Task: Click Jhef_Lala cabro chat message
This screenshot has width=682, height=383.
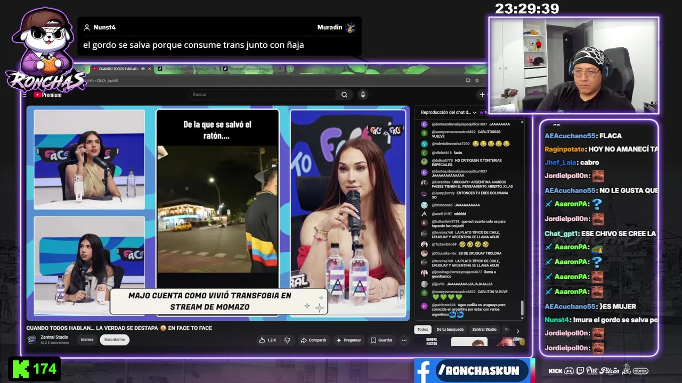Action: [572, 162]
